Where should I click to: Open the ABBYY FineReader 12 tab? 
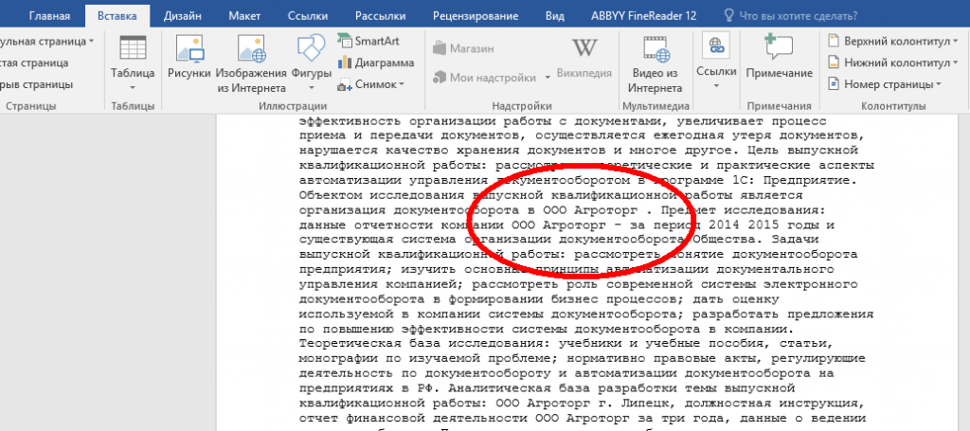[x=643, y=15]
